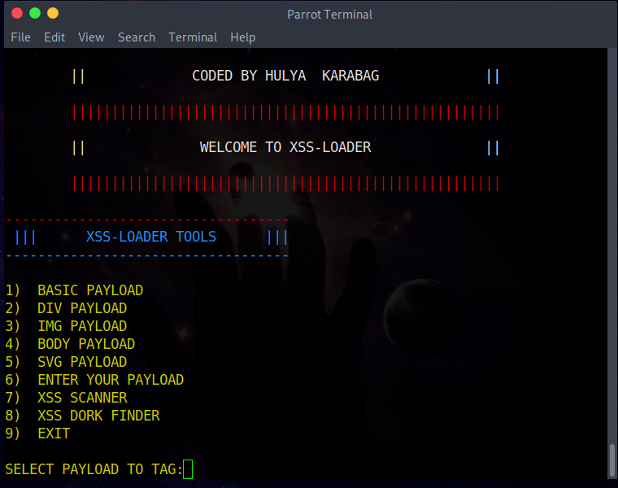Open the Help menu
Viewport: 618px width, 488px height.
[243, 37]
